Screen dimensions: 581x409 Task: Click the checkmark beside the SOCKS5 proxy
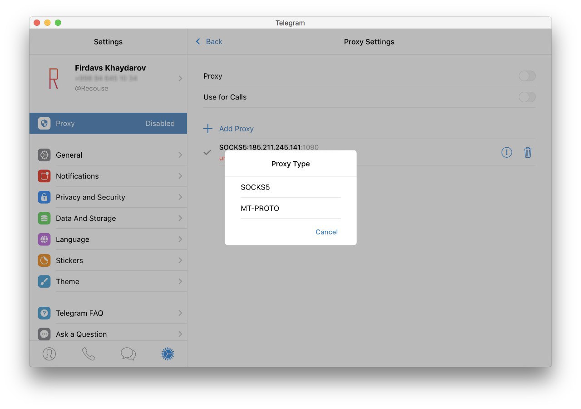[207, 152]
